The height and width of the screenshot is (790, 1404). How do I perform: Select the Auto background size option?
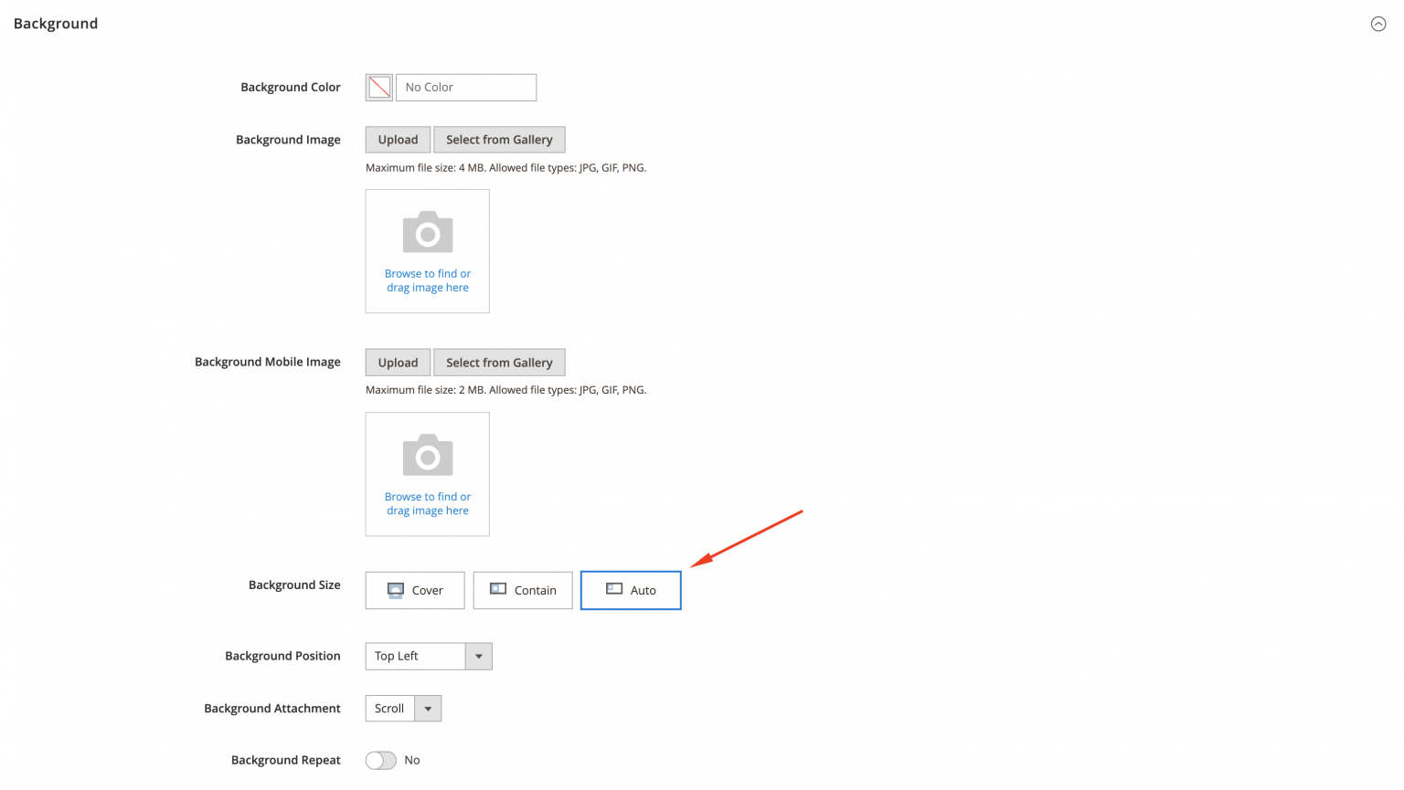[x=631, y=590]
